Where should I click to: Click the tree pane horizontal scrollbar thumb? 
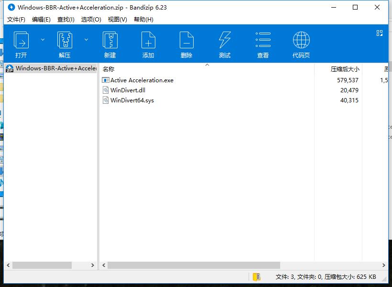pos(42,265)
